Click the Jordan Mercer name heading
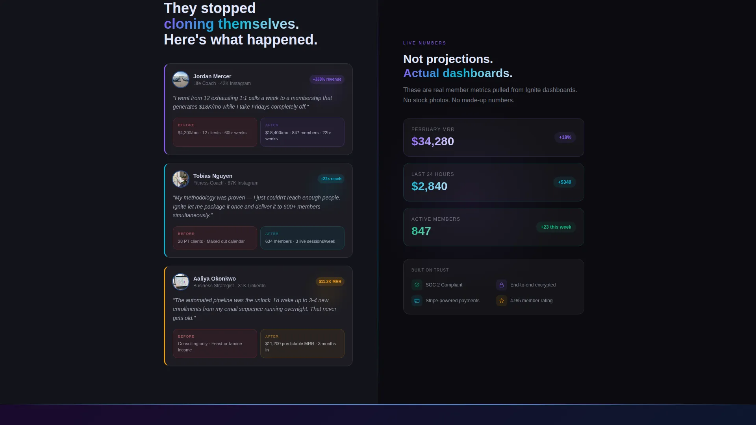 tap(212, 76)
